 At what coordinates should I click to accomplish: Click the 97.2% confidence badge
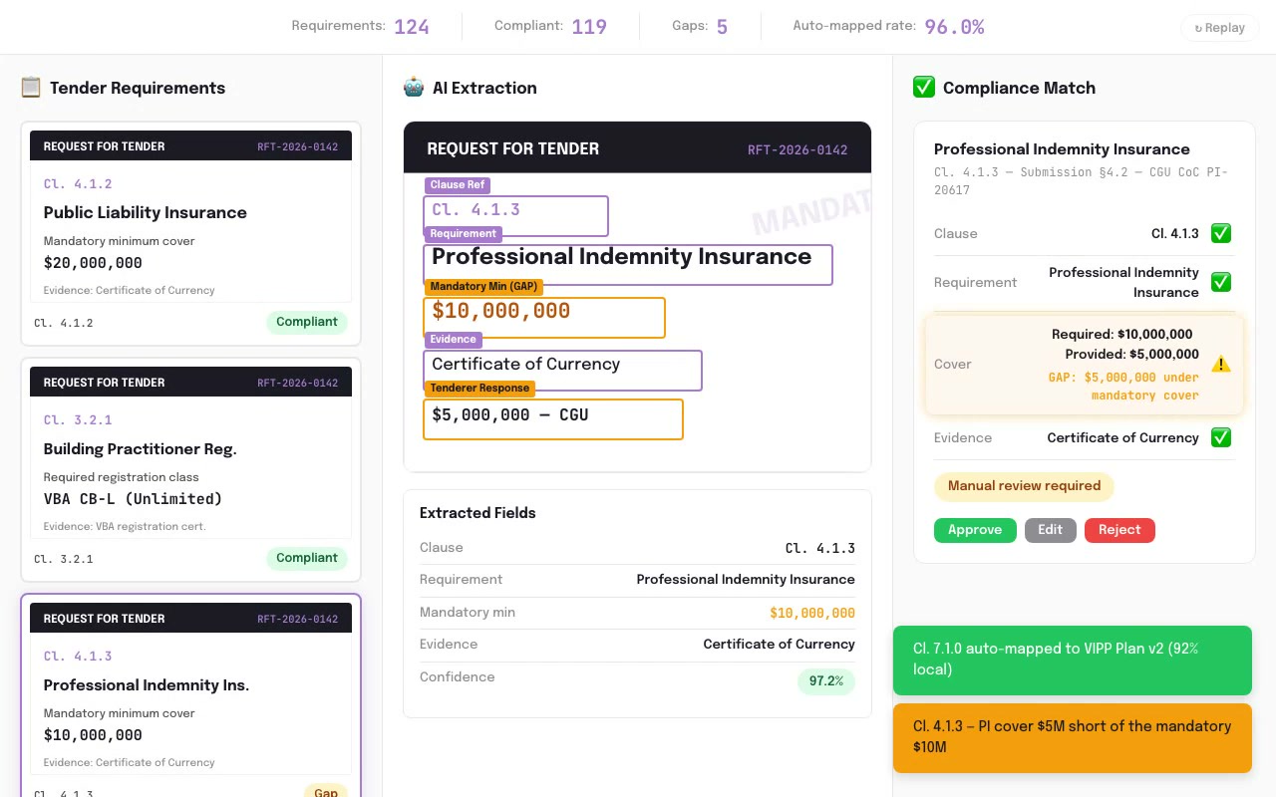point(826,681)
